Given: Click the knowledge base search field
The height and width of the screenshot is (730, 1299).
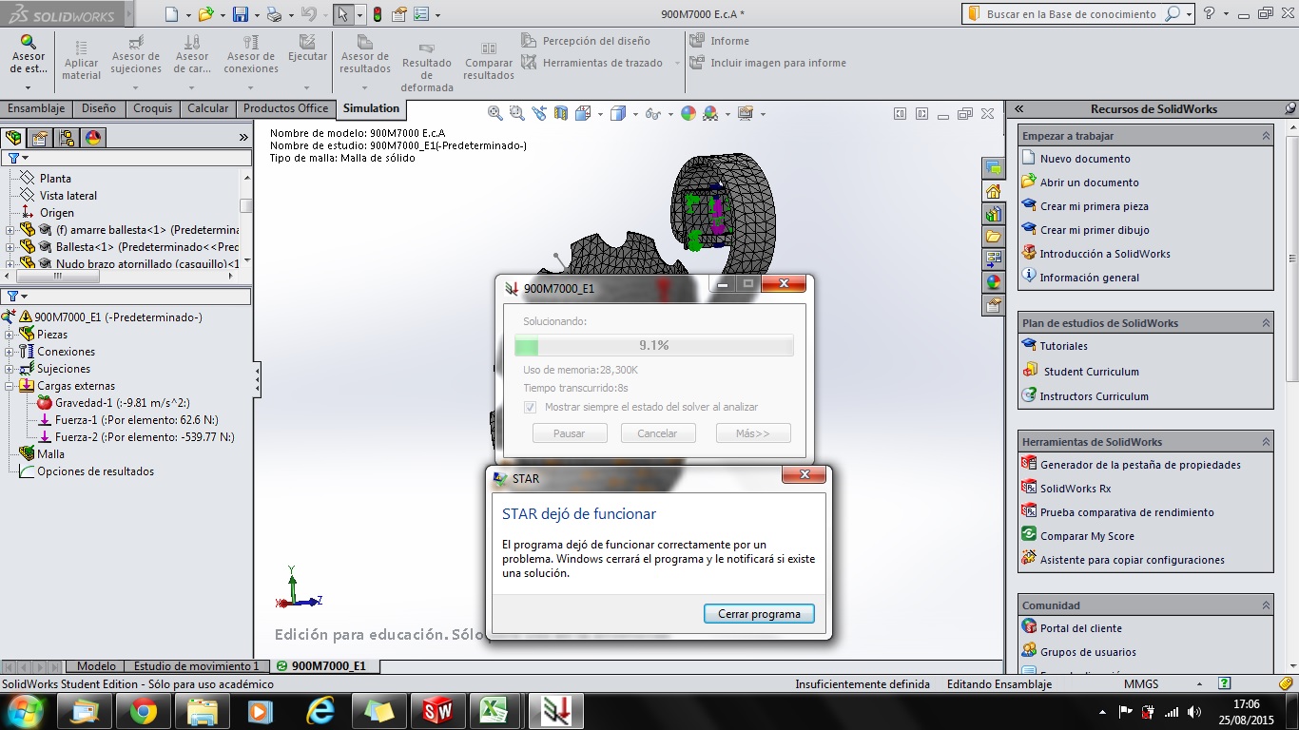Looking at the screenshot, I should tap(1071, 14).
